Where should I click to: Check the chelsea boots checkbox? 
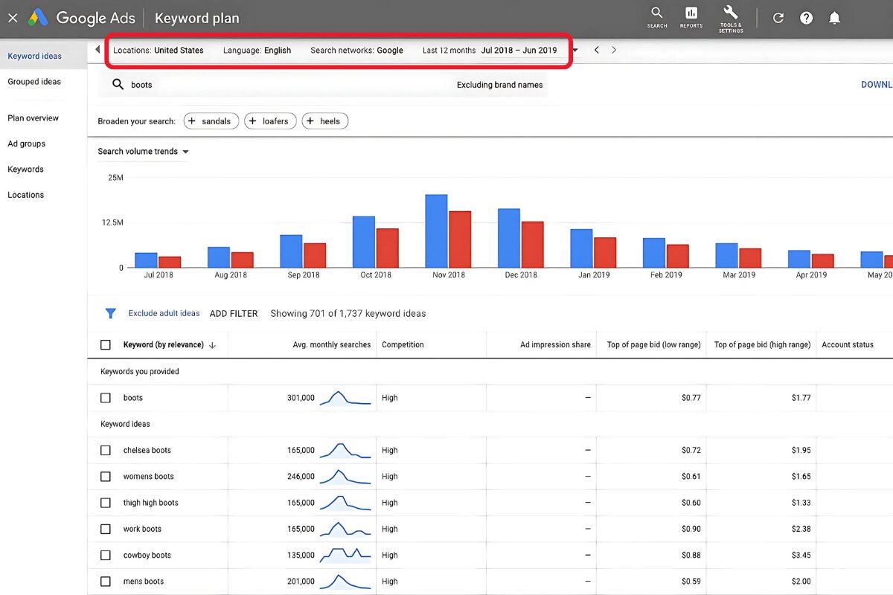tap(106, 451)
